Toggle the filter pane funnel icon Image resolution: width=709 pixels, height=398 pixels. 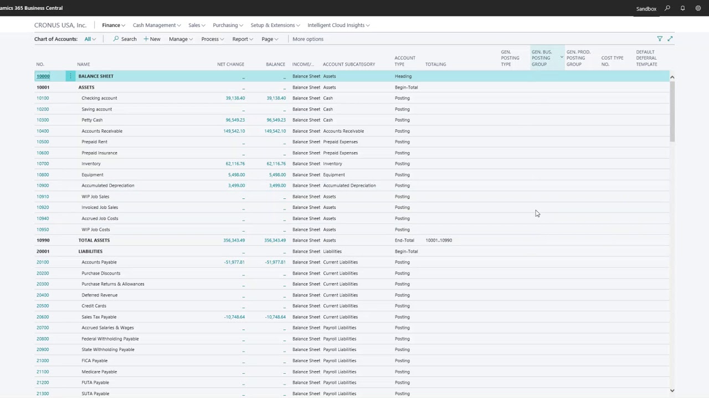click(660, 39)
